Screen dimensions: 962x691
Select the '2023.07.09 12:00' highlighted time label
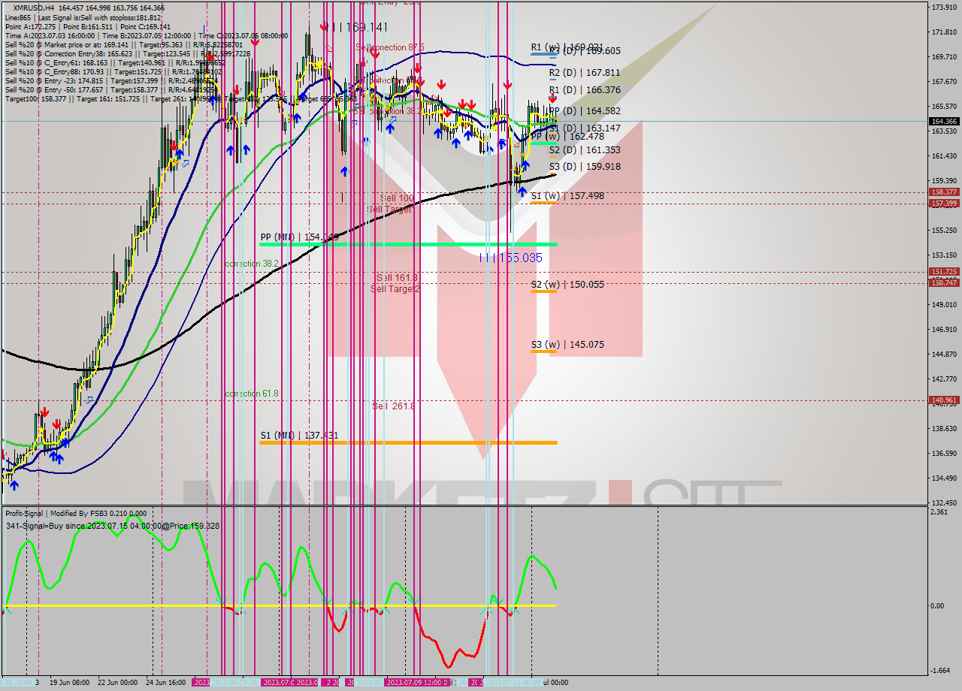tap(416, 683)
